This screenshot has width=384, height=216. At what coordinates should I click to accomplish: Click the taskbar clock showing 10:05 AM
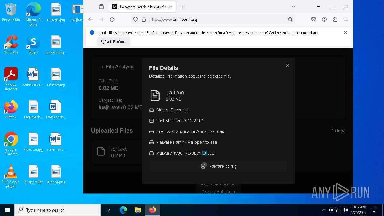tap(358, 210)
